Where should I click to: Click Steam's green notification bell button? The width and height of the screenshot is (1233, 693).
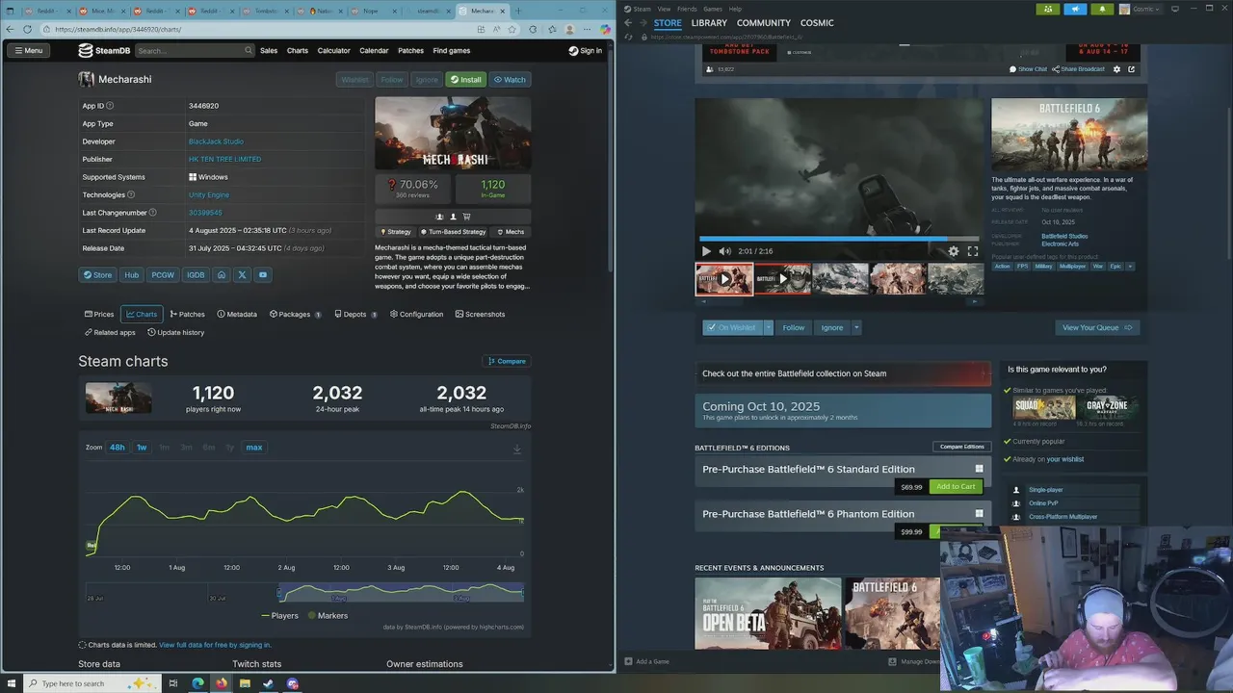1102,9
